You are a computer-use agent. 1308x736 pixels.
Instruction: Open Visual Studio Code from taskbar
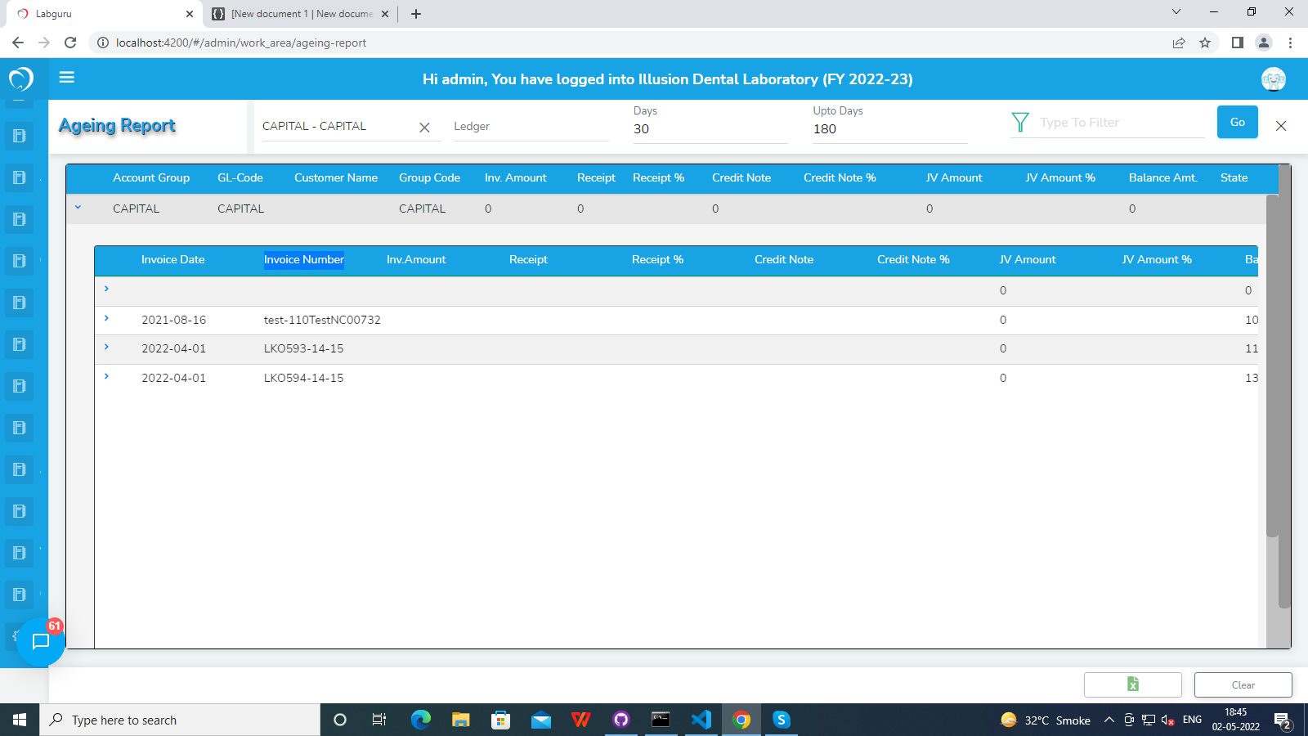point(701,720)
